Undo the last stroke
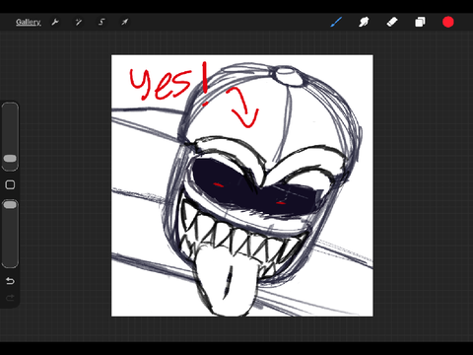Viewport: 473px width, 355px height. click(10, 281)
